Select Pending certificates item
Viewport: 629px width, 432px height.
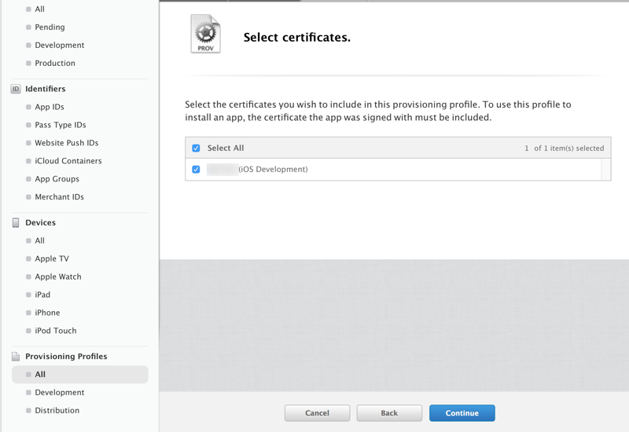pos(50,27)
